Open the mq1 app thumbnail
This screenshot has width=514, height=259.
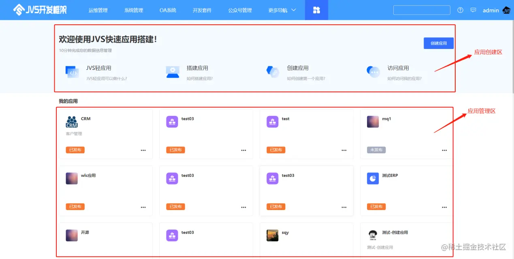coord(373,122)
